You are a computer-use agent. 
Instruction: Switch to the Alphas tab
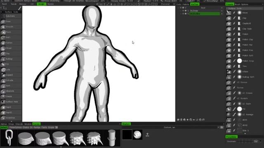click(4, 124)
